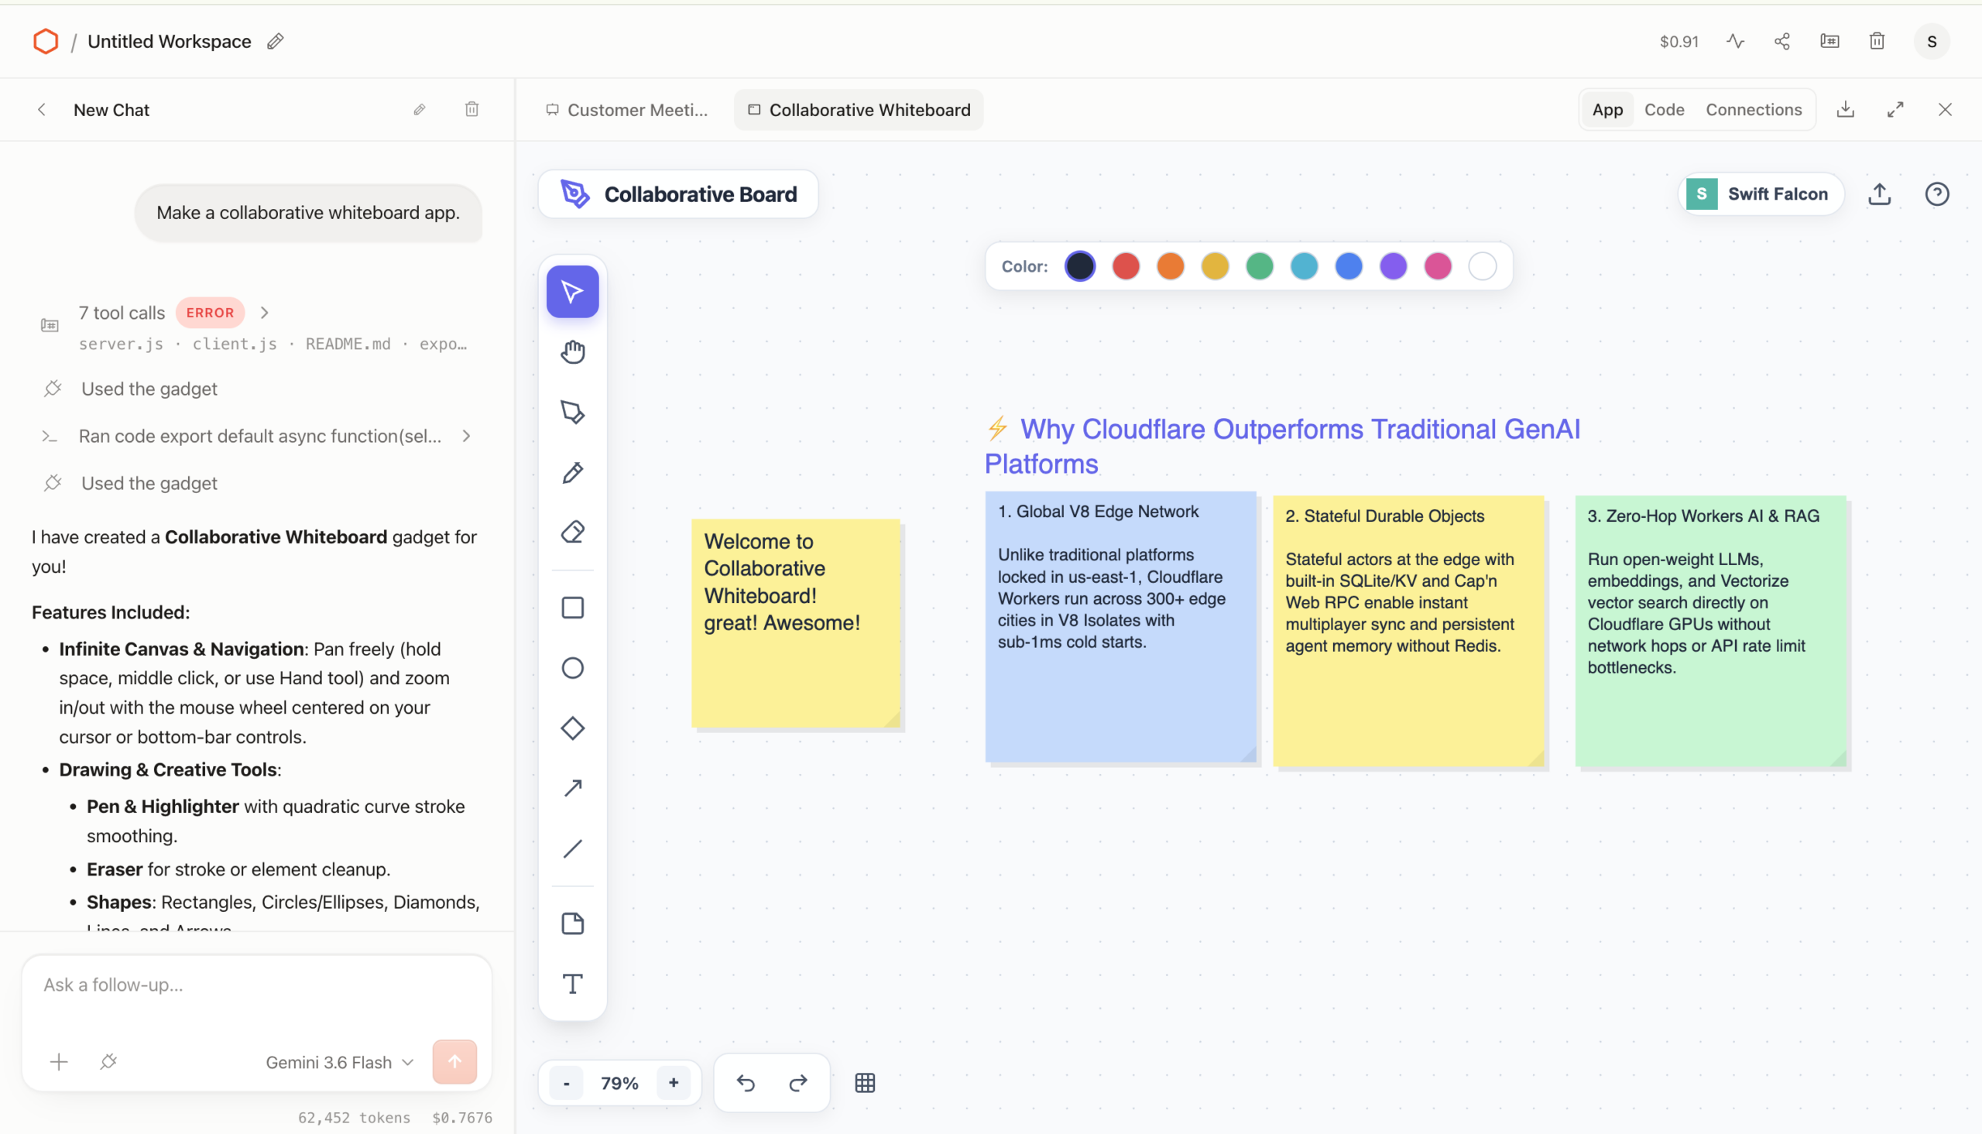Open the whiteboard help icon
This screenshot has height=1134, width=1982.
pos(1937,194)
